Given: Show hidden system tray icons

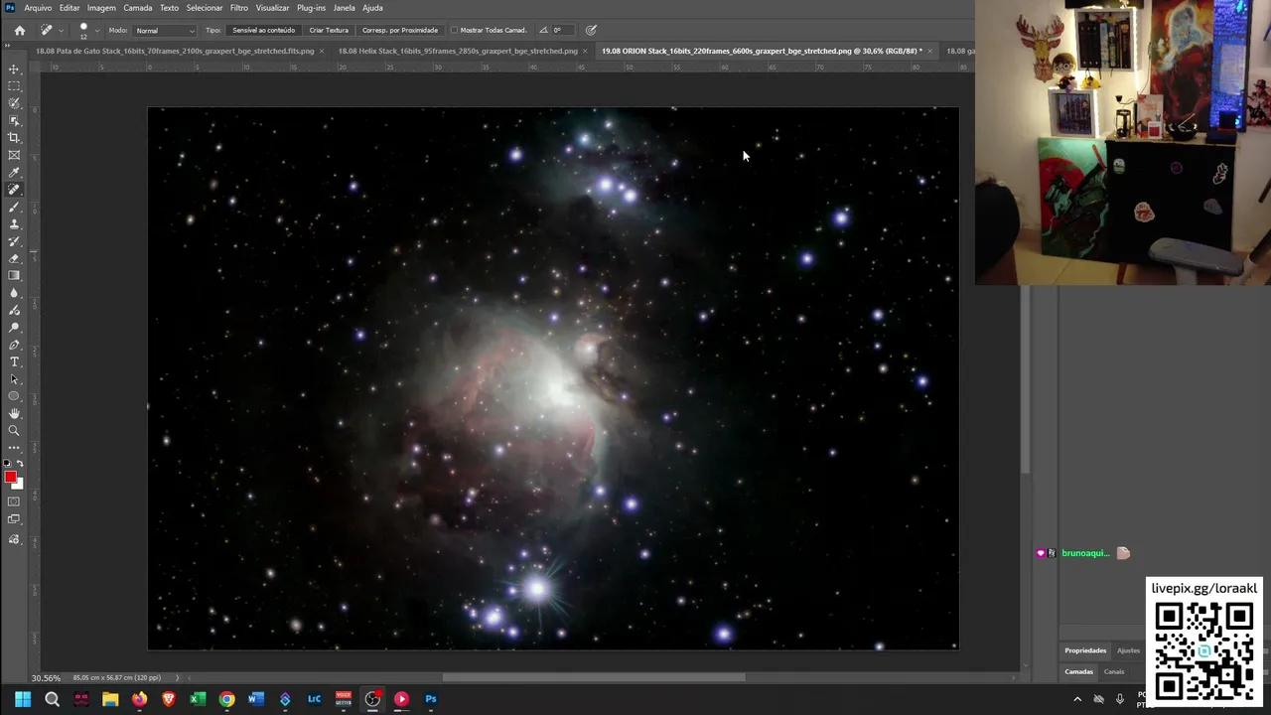Looking at the screenshot, I should click(1077, 699).
